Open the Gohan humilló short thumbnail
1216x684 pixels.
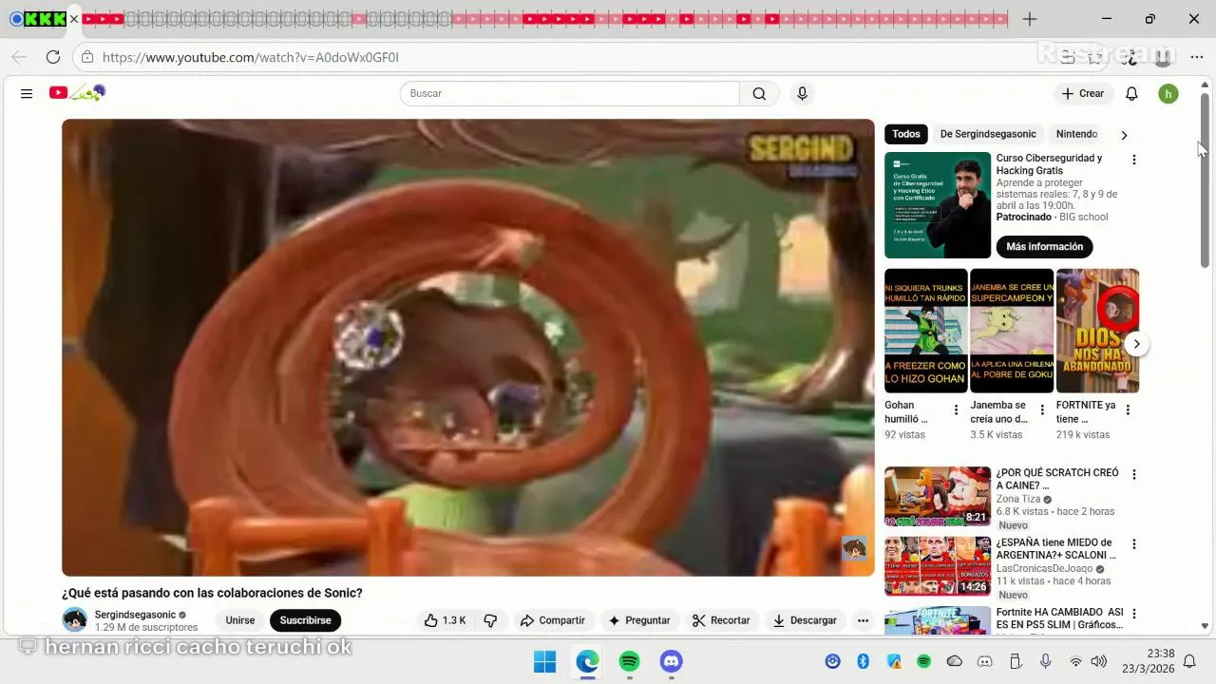[x=926, y=331]
